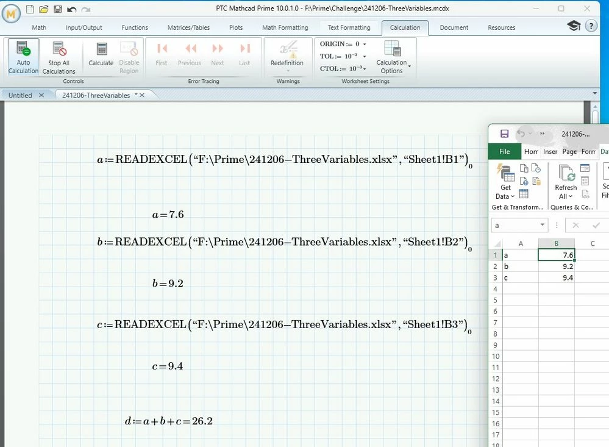Open Get Data dropdown in Excel
The width and height of the screenshot is (609, 447).
click(505, 182)
